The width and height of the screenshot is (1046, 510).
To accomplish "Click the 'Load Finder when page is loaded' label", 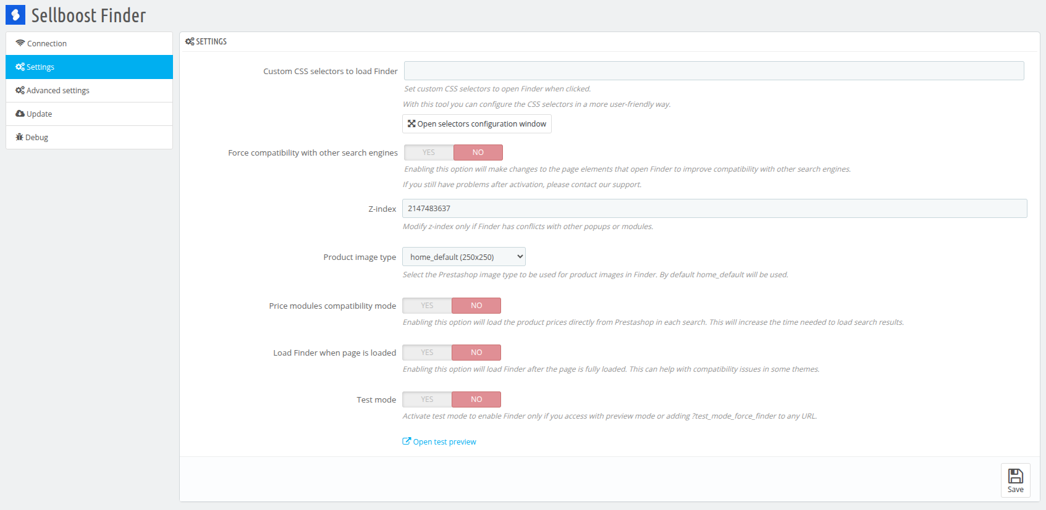I will pyautogui.click(x=335, y=353).
